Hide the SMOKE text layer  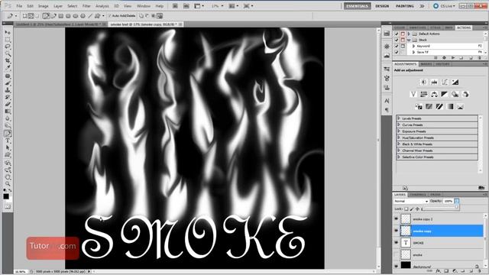pos(396,243)
